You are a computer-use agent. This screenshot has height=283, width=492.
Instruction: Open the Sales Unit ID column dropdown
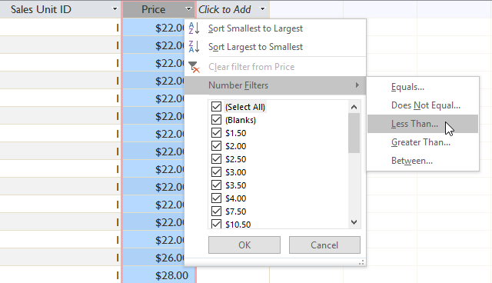[115, 9]
